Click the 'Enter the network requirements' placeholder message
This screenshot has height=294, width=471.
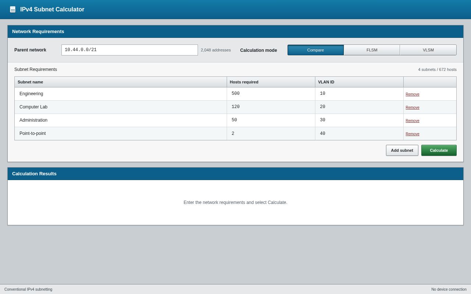pos(235,202)
